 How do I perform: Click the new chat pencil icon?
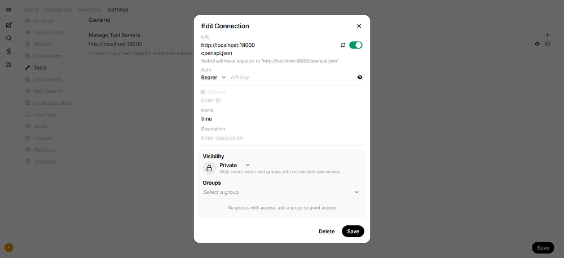click(9, 25)
